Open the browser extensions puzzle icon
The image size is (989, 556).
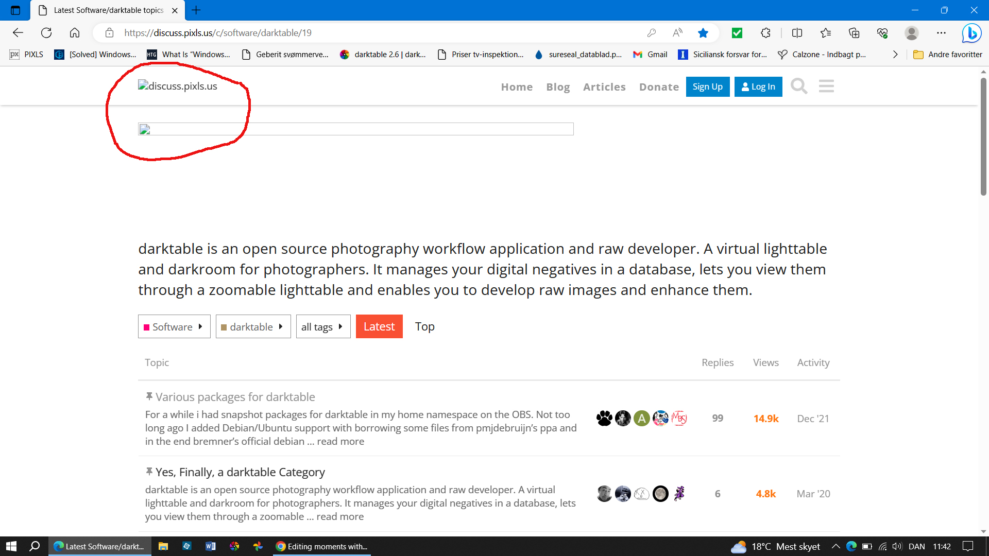click(x=765, y=33)
